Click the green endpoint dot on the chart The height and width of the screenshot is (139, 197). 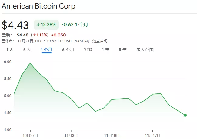(x=185, y=115)
